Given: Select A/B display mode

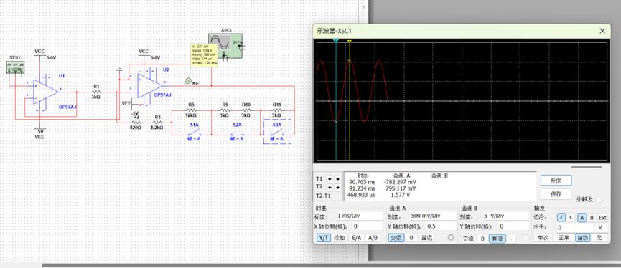Looking at the screenshot, I should coord(373,238).
